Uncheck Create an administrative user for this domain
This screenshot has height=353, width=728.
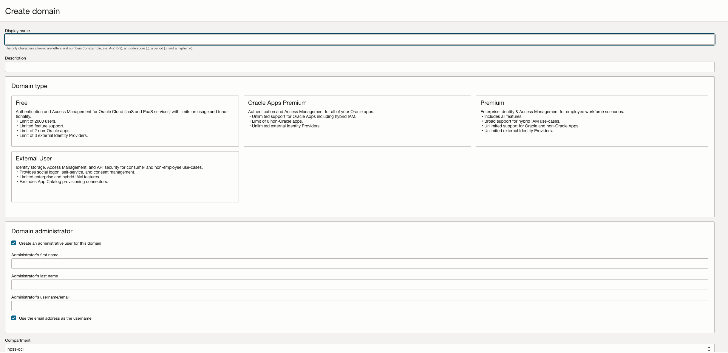pyautogui.click(x=13, y=243)
